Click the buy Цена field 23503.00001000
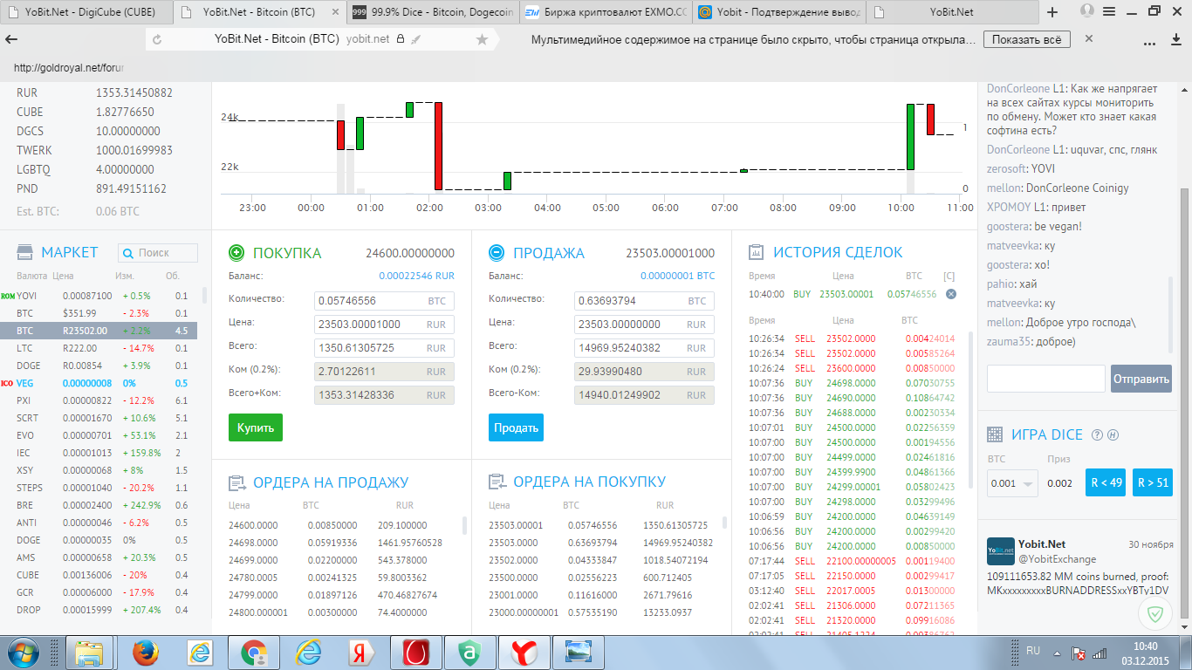Screen dimensions: 1192x670 pyautogui.click(x=384, y=325)
